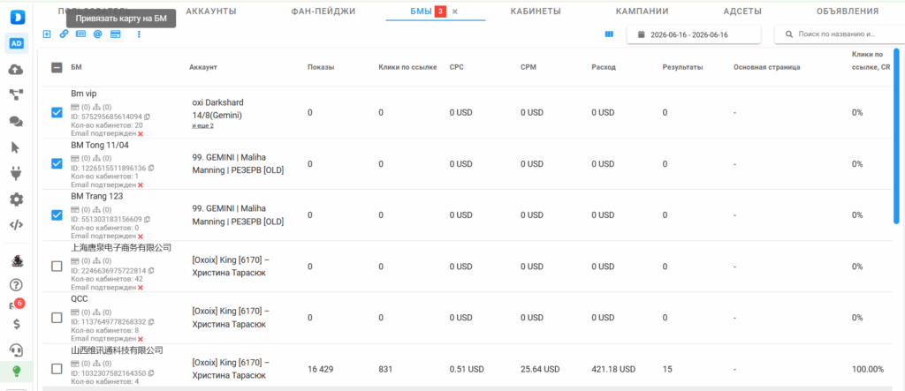905x391 pixels.
Task: Uncheck the Bm vip row checkbox
Action: [57, 112]
